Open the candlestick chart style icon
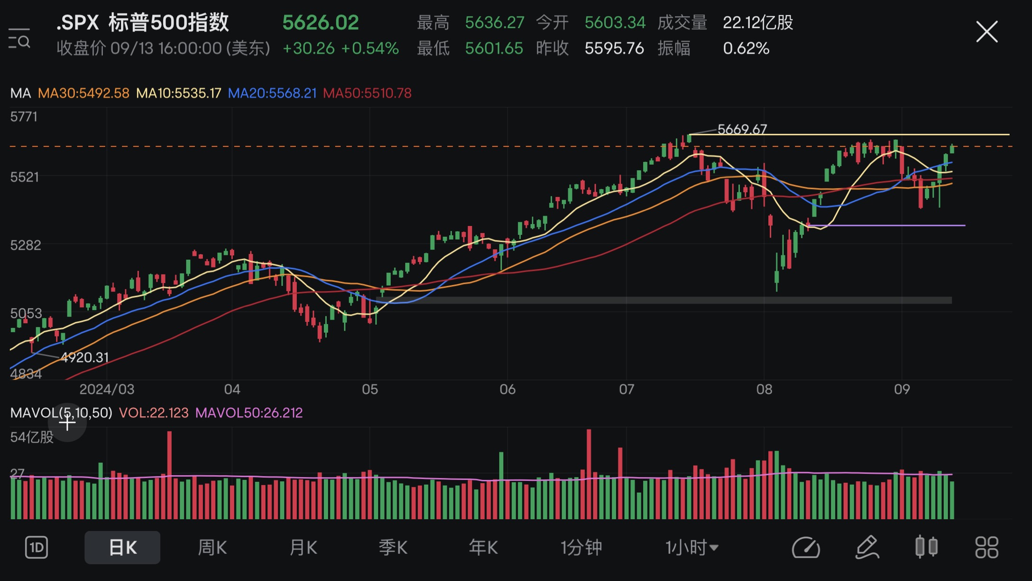The width and height of the screenshot is (1032, 581). coord(926,547)
